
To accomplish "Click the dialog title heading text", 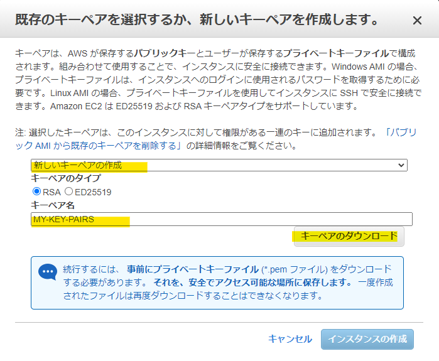I will pyautogui.click(x=196, y=20).
